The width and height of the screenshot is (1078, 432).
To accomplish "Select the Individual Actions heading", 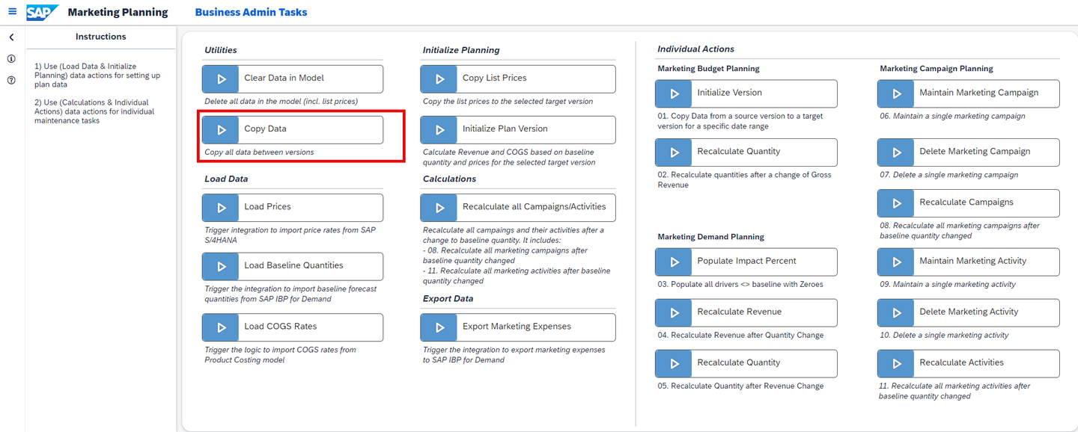I will coord(695,49).
